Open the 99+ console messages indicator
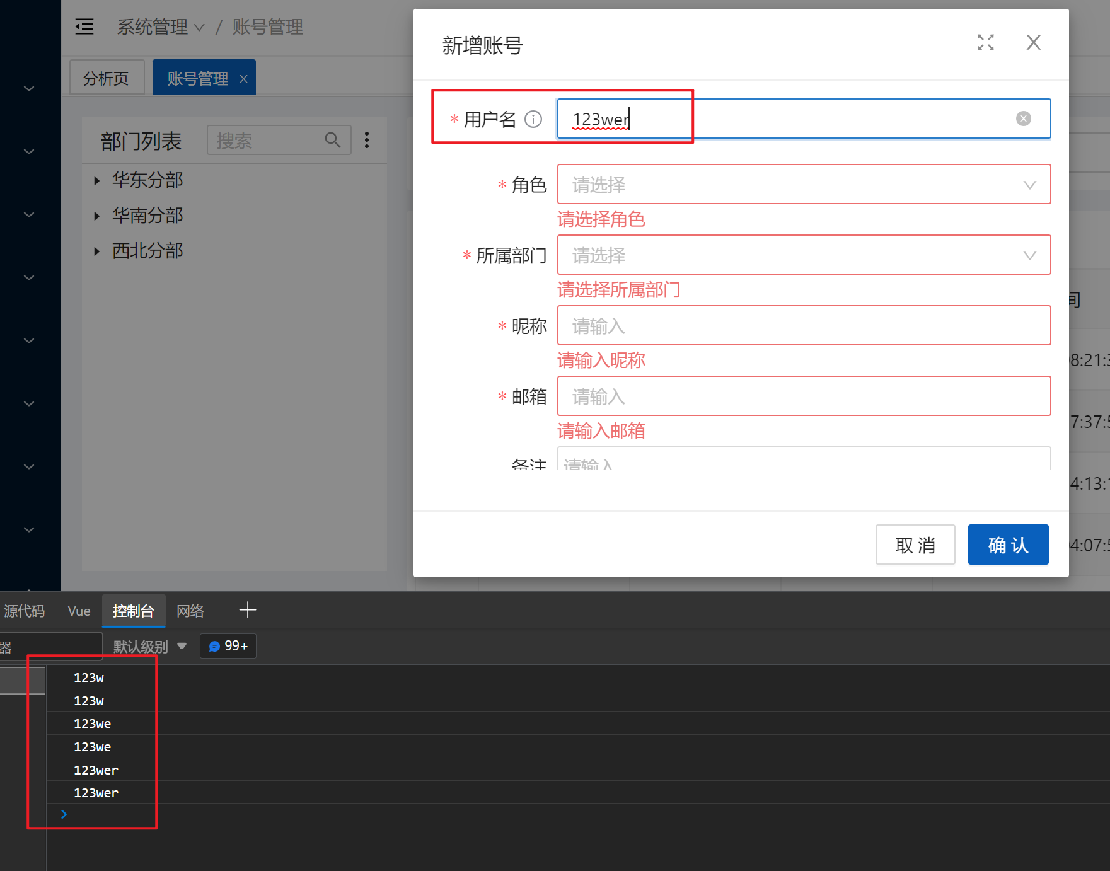The width and height of the screenshot is (1110, 871). tap(228, 645)
